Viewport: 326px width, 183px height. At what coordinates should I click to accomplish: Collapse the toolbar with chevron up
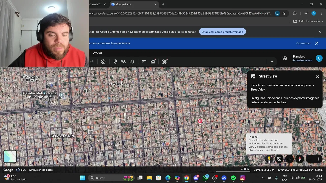click(x=272, y=62)
